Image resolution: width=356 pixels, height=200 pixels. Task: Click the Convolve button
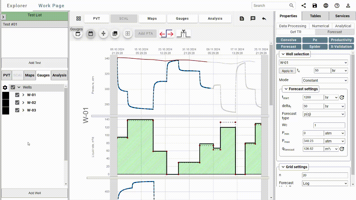click(288, 40)
